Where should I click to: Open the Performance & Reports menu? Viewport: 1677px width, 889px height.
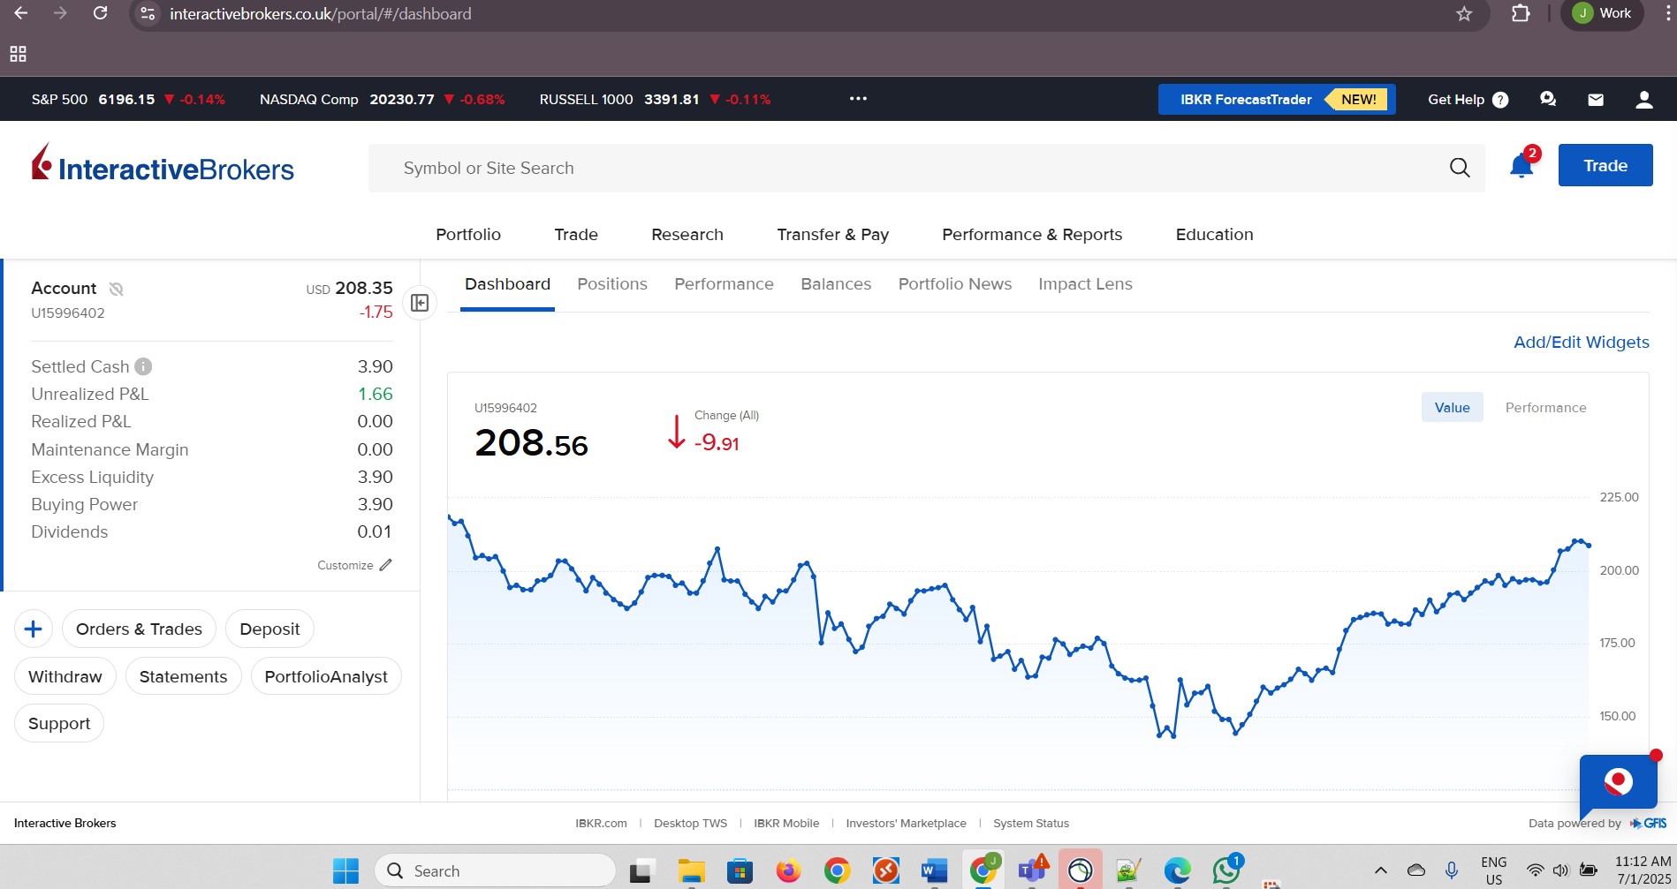[x=1032, y=235]
